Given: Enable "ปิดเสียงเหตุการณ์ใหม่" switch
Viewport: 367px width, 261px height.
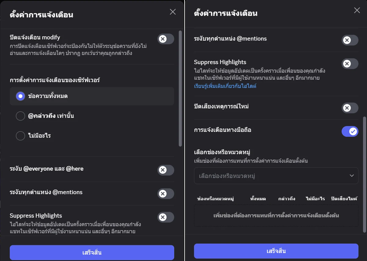Looking at the screenshot, I should (x=350, y=108).
